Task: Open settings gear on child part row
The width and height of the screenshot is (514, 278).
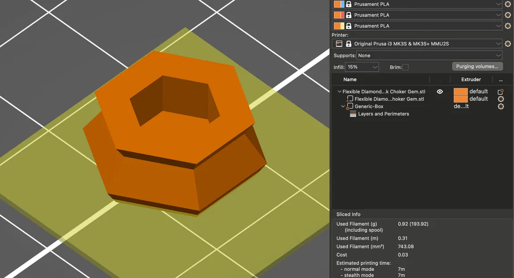Action: [501, 99]
